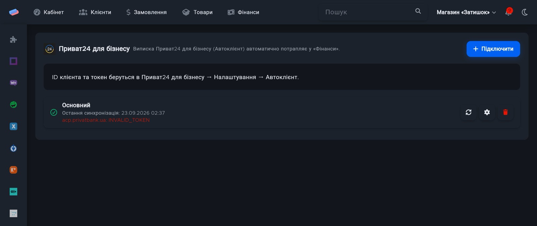Open the OLX integration icon
The height and width of the screenshot is (226, 537).
[13, 192]
